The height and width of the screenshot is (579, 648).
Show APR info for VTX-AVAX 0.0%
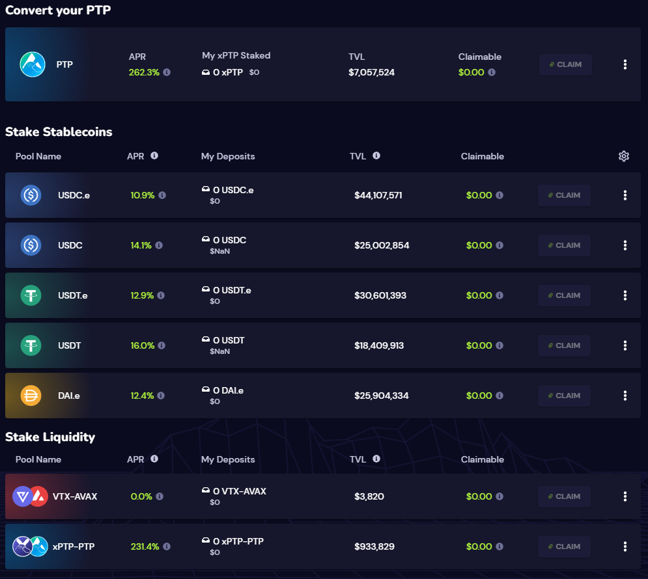pyautogui.click(x=160, y=496)
